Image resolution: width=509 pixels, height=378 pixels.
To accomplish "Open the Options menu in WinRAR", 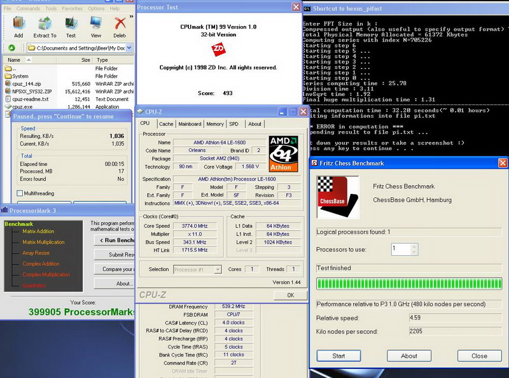I will click(96, 8).
